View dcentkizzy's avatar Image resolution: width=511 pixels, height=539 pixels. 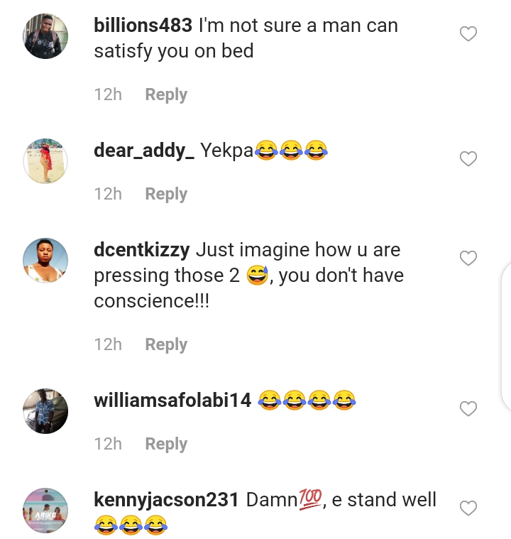(45, 261)
